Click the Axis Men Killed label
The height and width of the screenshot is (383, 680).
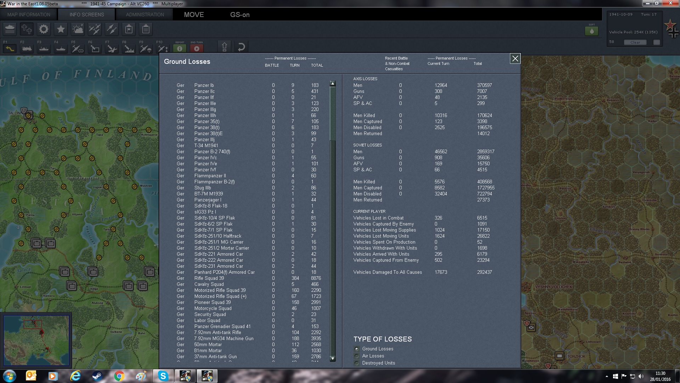[364, 116]
